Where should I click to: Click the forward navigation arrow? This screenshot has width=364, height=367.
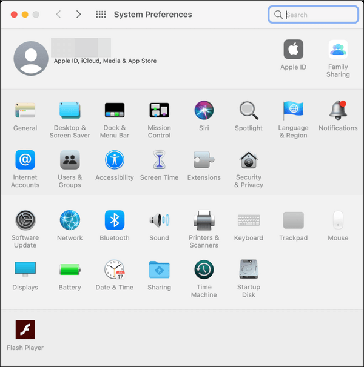click(x=78, y=15)
